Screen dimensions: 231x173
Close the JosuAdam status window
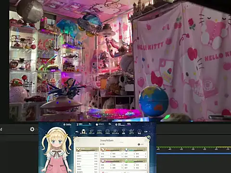click(x=149, y=137)
